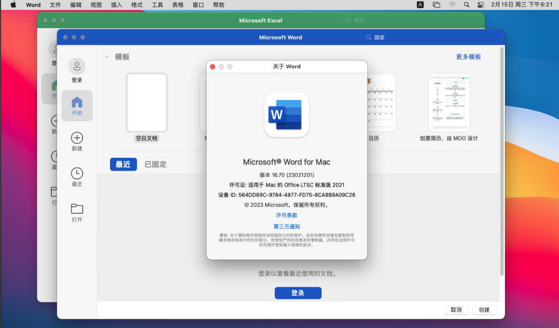
Task: Open the 表格 menu
Action: point(178,5)
